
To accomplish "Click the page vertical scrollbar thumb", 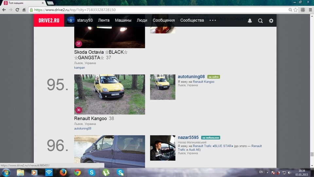I will point(312,154).
